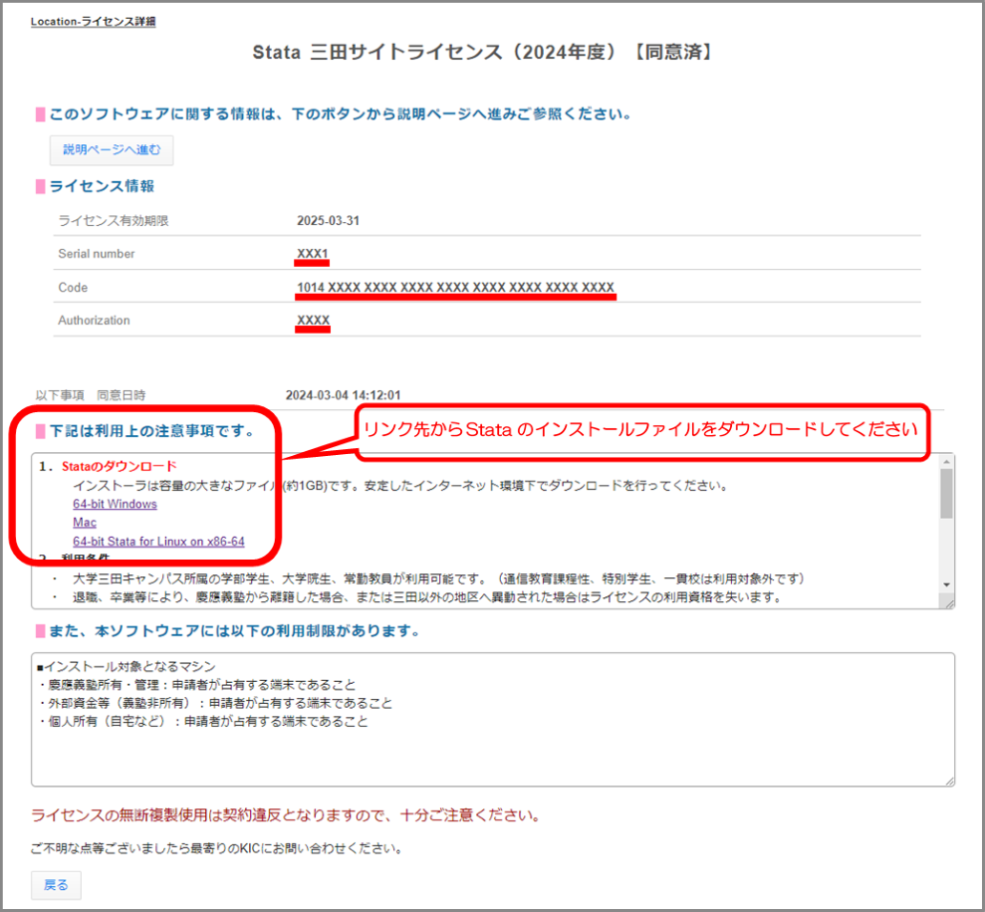This screenshot has width=985, height=912.
Task: Click the 下記は利用上の注意事項です heading
Action: tap(152, 431)
